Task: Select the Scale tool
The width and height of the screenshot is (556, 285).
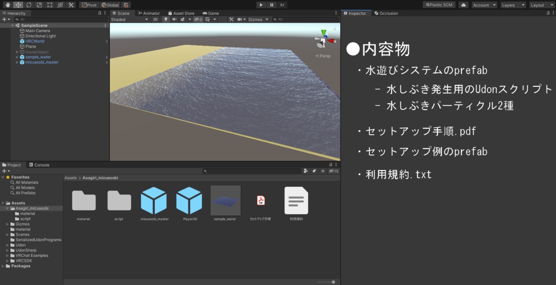Action: [x=39, y=5]
